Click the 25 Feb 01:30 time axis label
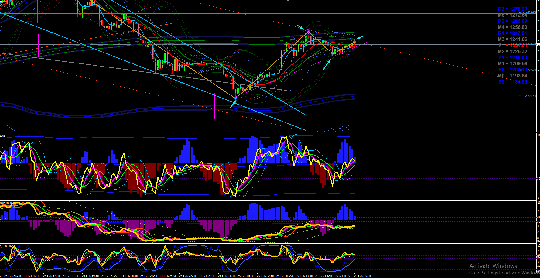This screenshot has height=278, width=540. [246, 276]
